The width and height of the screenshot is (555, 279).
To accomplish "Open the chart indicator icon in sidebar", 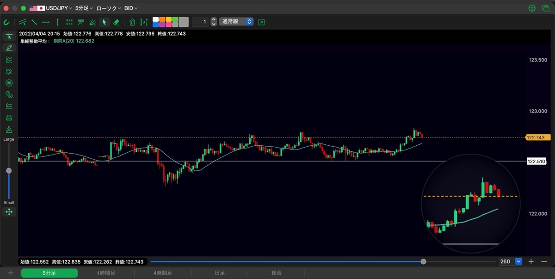I will click(9, 60).
